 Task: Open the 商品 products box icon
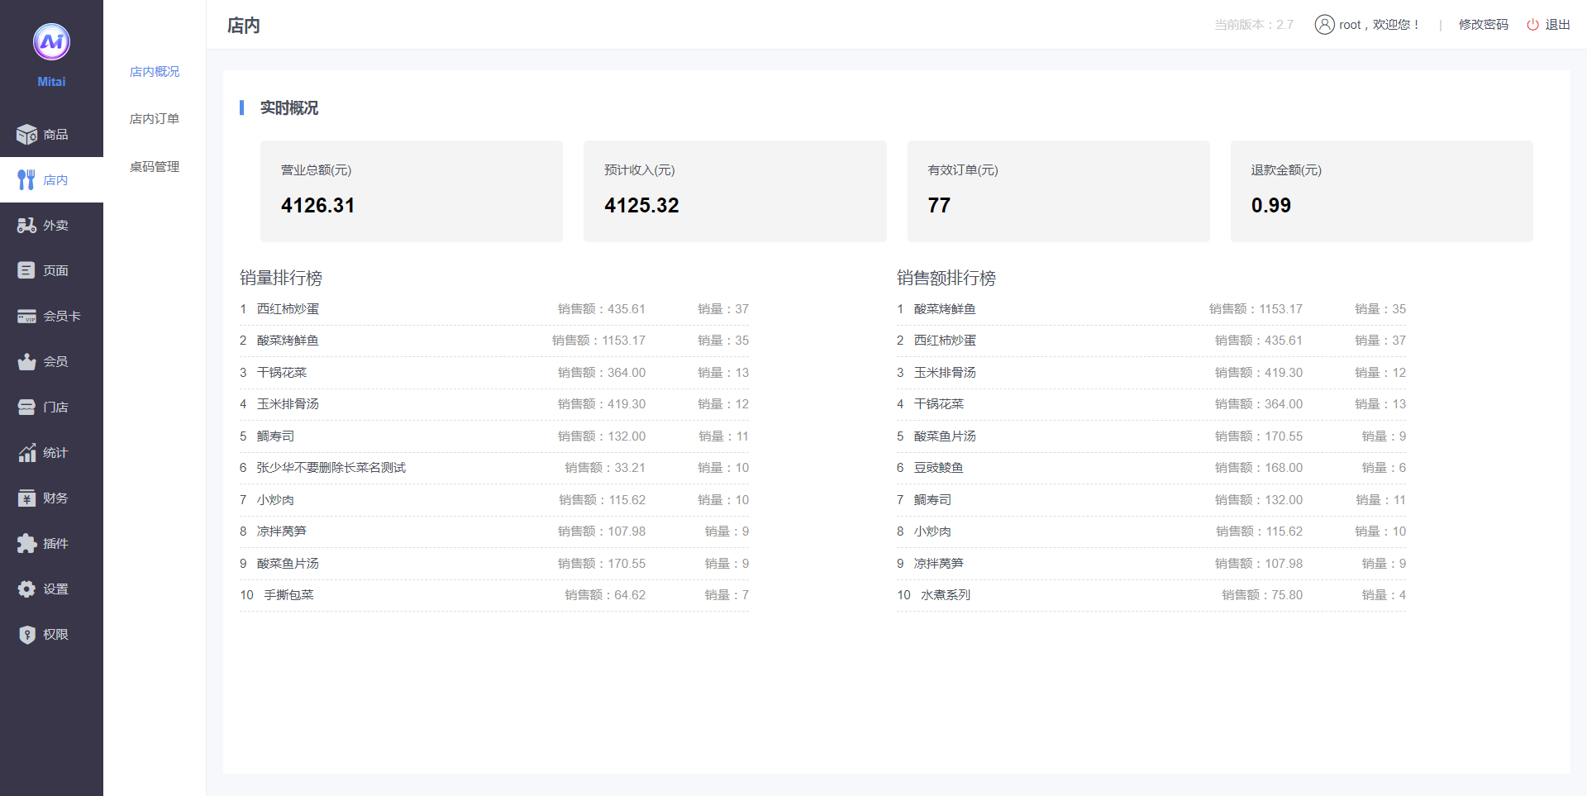click(26, 134)
